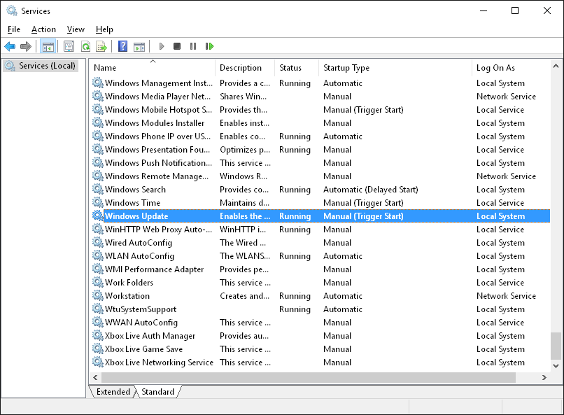Select Services (Local) in the console tree
Viewport: 564px width, 415px height.
pos(41,66)
